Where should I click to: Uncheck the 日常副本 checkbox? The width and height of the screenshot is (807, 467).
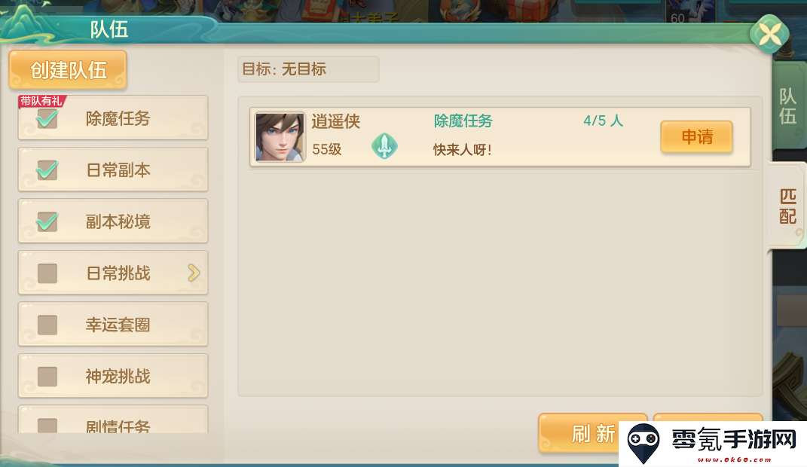(x=47, y=170)
